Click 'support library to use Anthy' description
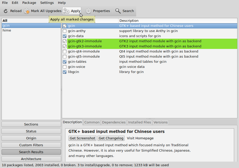This screenshot has width=239, height=168. click(148, 31)
